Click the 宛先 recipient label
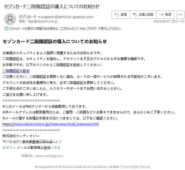This screenshot has height=170, width=185. tap(22, 21)
